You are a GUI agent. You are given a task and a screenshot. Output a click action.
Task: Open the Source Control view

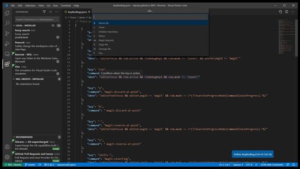coord(7,33)
